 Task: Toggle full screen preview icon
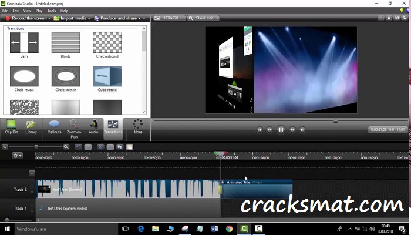(396, 18)
